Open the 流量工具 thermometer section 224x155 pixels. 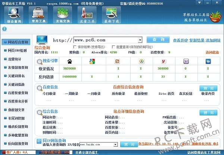[87, 15]
